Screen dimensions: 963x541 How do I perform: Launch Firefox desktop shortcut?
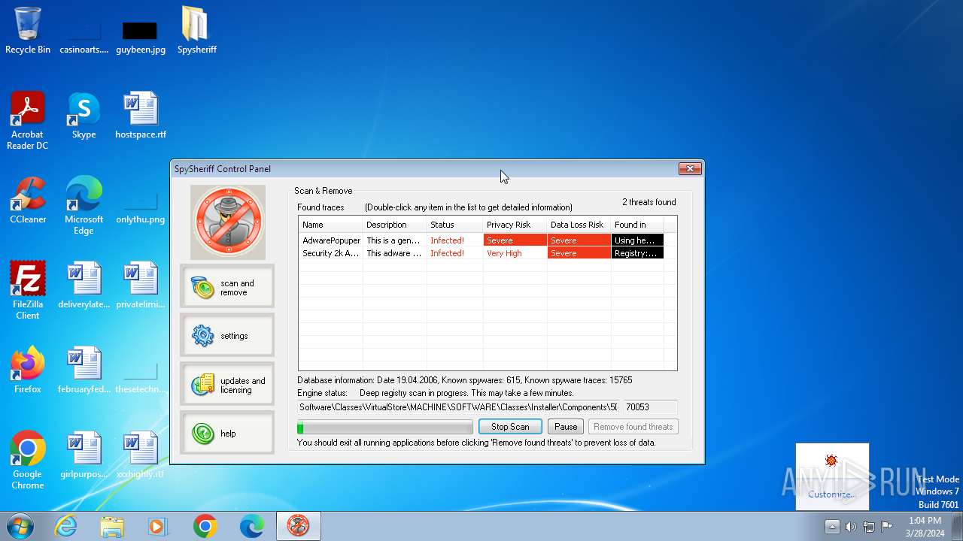[x=28, y=370]
